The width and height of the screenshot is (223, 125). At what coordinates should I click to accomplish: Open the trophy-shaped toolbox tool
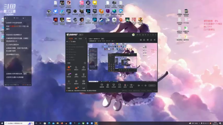(83, 75)
